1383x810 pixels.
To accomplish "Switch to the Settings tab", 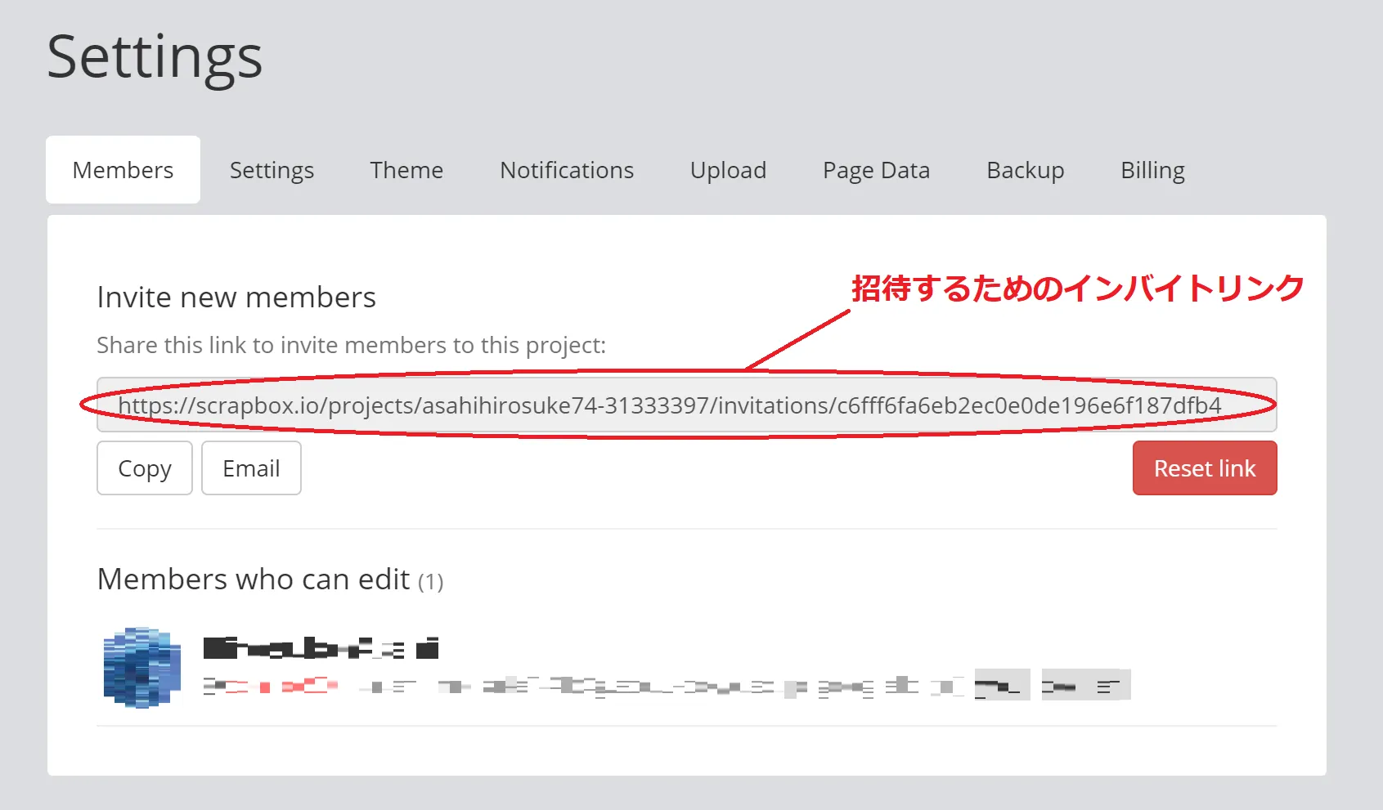I will click(x=272, y=170).
